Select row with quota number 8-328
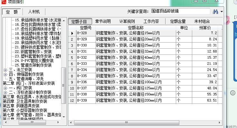 (145, 33)
